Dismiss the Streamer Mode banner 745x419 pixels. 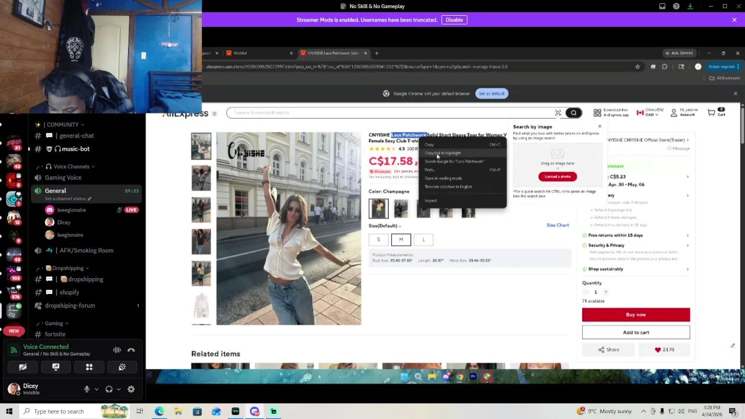coord(735,20)
